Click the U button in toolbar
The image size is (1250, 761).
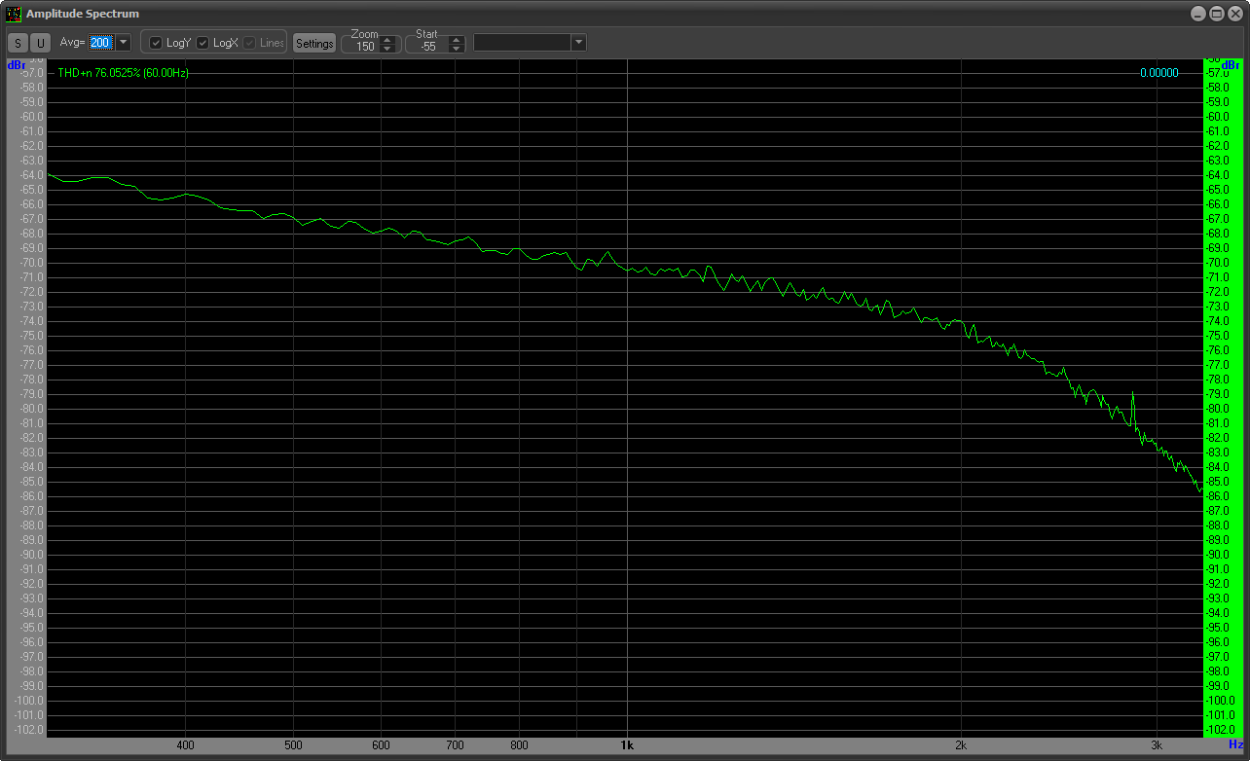(x=40, y=43)
